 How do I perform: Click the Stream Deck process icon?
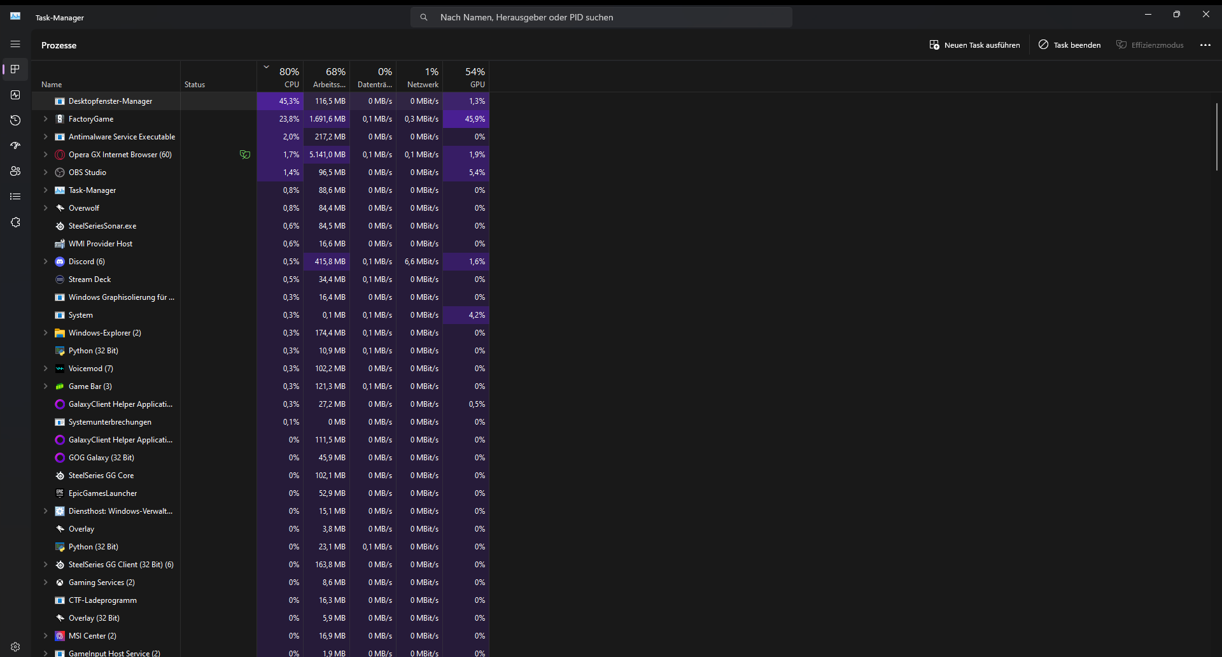(60, 279)
